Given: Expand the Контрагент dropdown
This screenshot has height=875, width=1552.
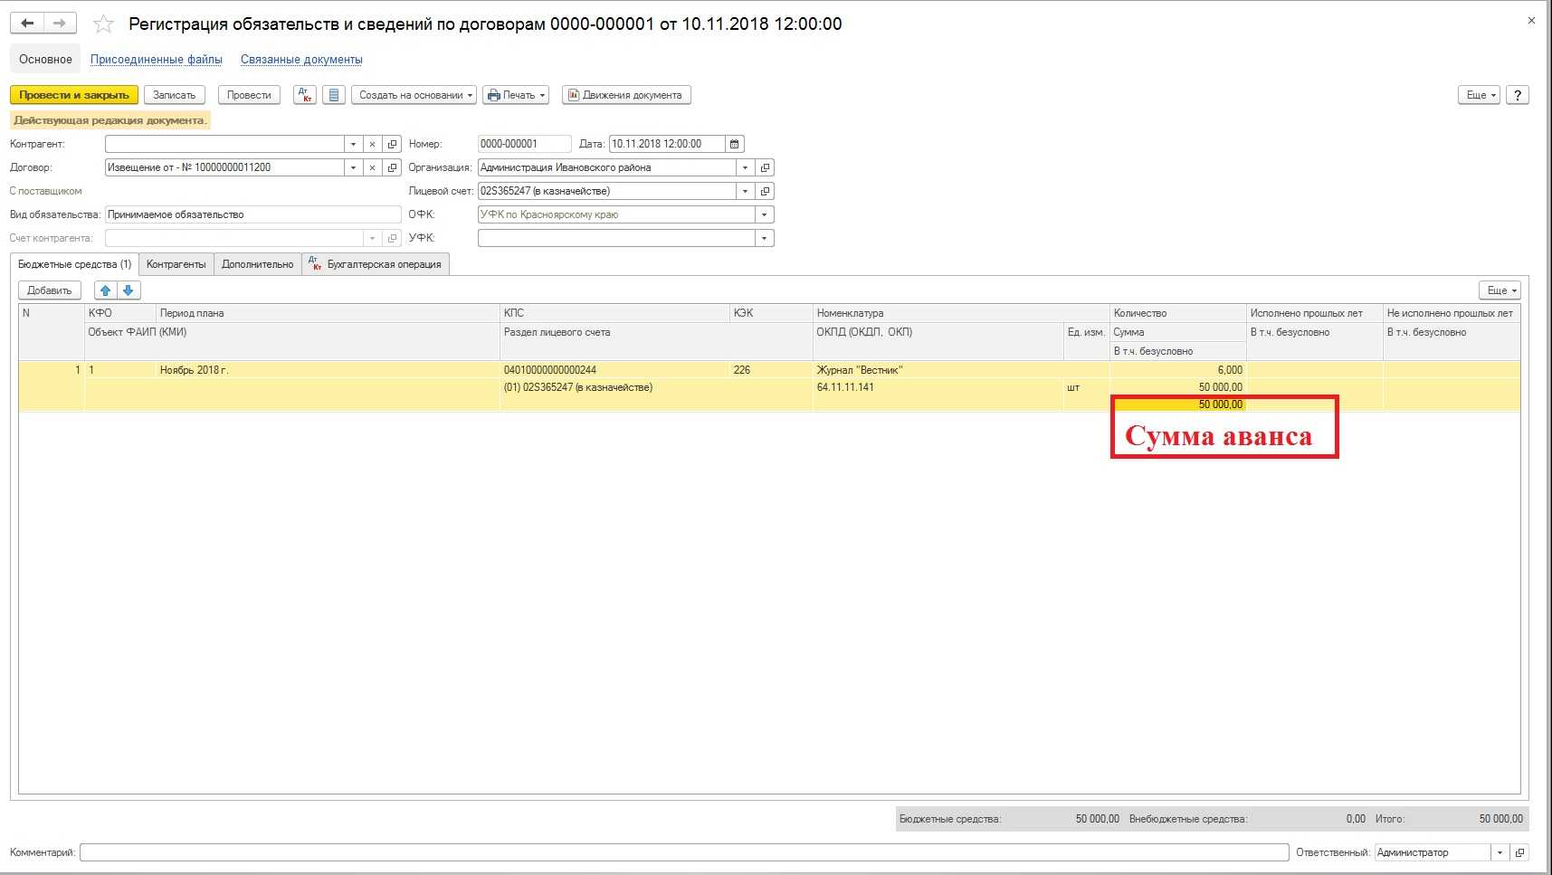Looking at the screenshot, I should point(353,144).
